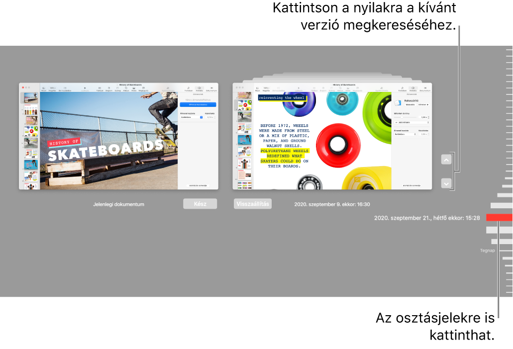Click the Kész button
The height and width of the screenshot is (349, 513).
200,204
